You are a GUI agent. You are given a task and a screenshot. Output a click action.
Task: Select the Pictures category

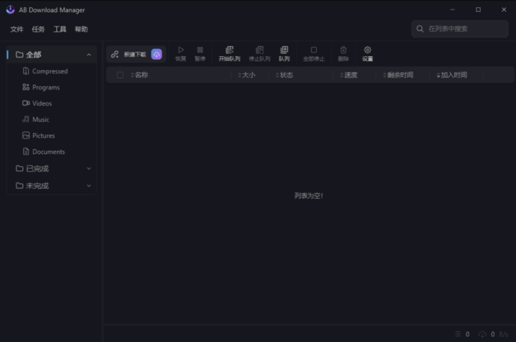[x=52, y=136]
